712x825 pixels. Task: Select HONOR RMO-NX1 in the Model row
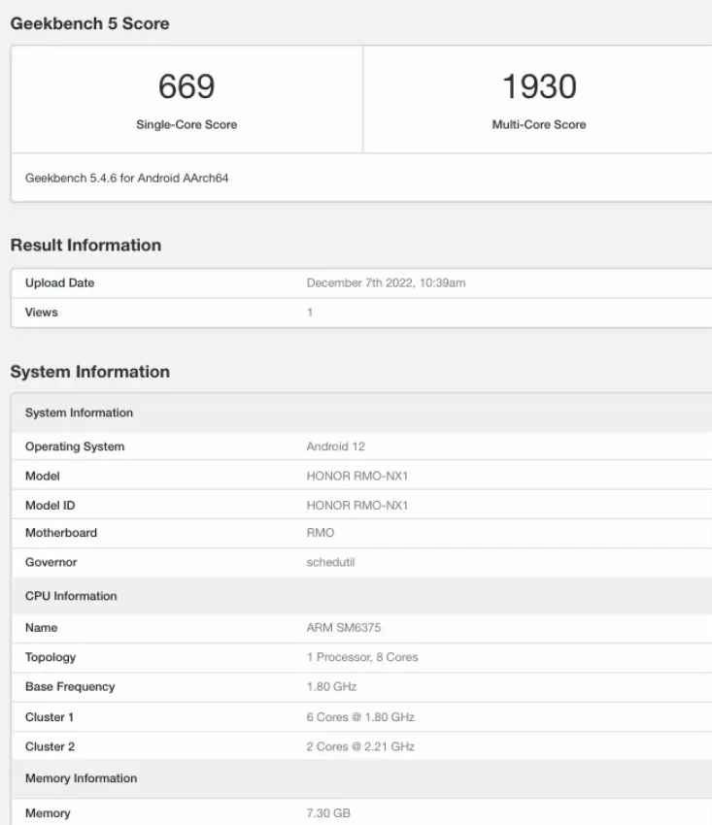coord(357,477)
